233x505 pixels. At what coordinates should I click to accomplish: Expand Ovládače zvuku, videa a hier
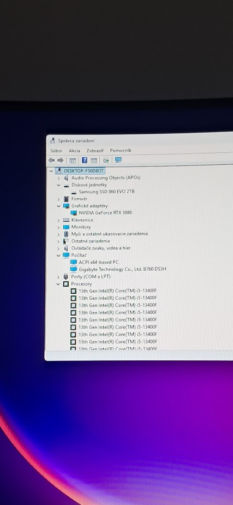click(x=58, y=248)
